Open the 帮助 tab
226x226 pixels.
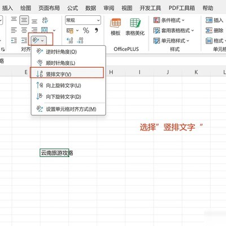click(x=208, y=8)
